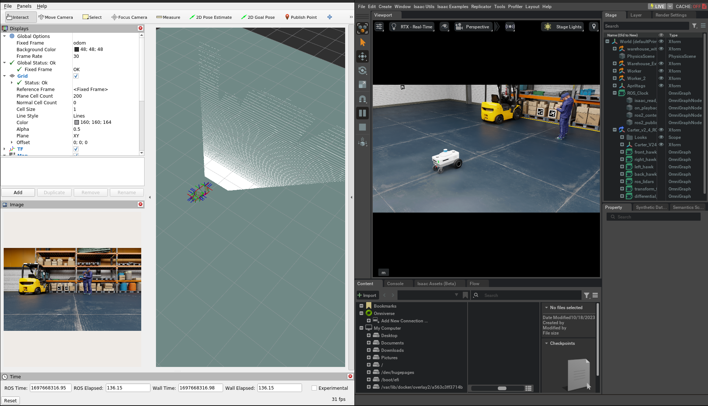Select the Publish Point tool
The image size is (708, 406).
click(x=301, y=17)
